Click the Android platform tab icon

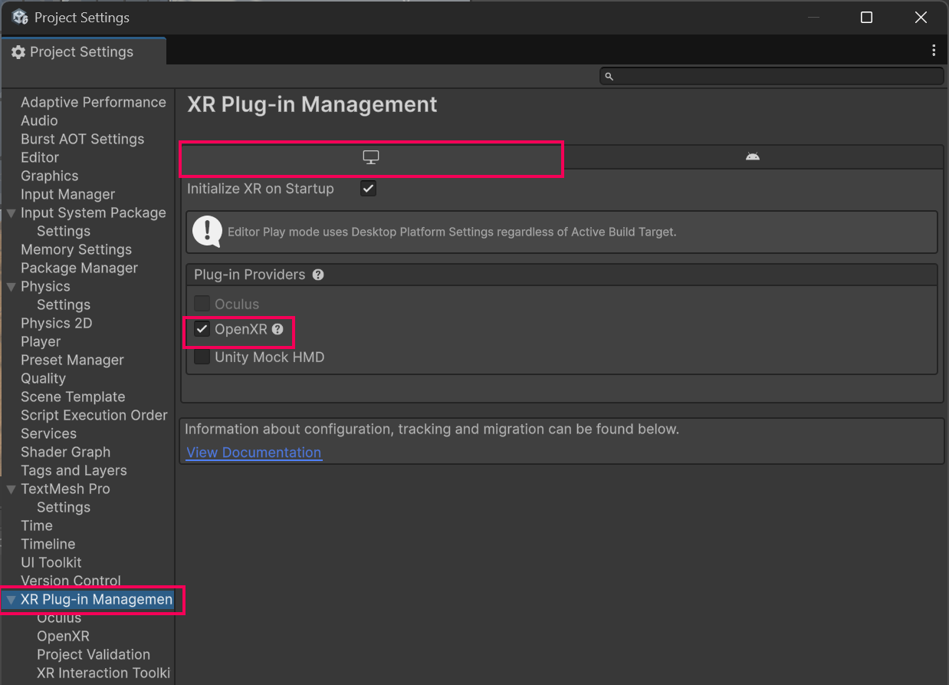click(x=752, y=156)
